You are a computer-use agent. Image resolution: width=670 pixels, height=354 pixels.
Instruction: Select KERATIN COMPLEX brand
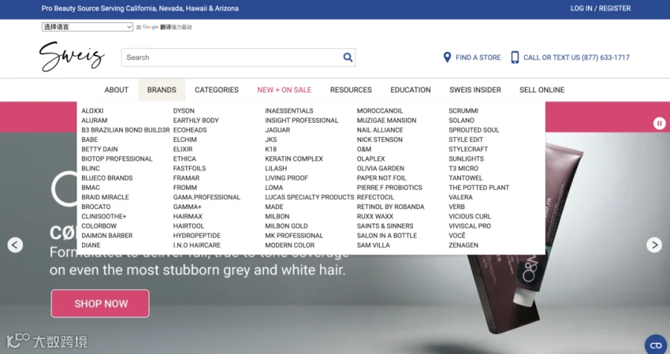point(294,159)
